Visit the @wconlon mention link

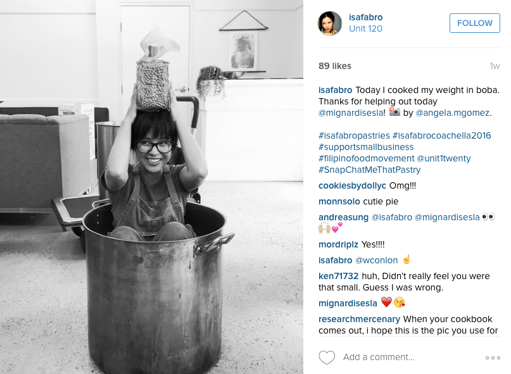(x=376, y=260)
